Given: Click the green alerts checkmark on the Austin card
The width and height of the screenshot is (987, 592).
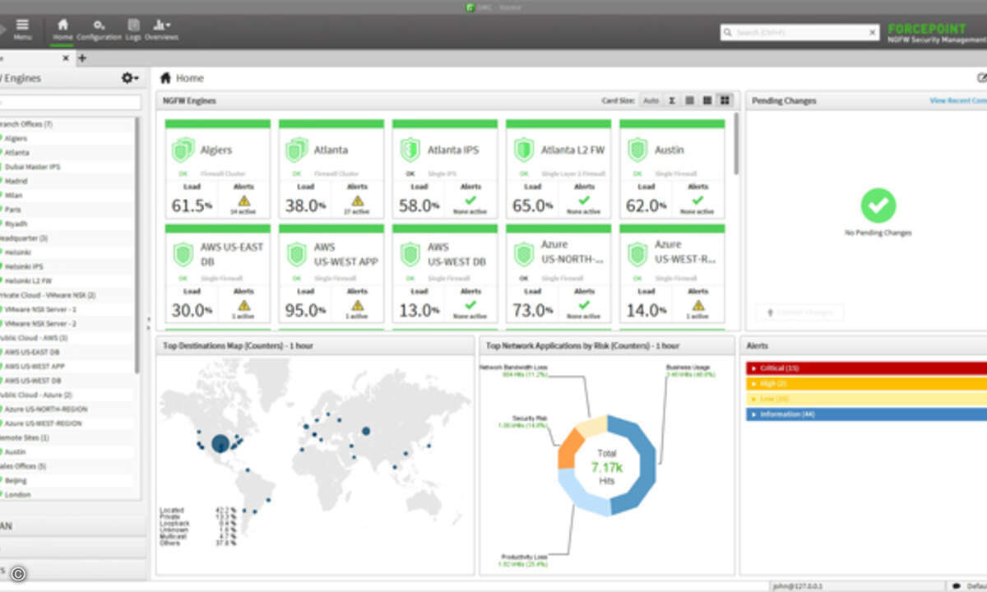Looking at the screenshot, I should [x=697, y=200].
